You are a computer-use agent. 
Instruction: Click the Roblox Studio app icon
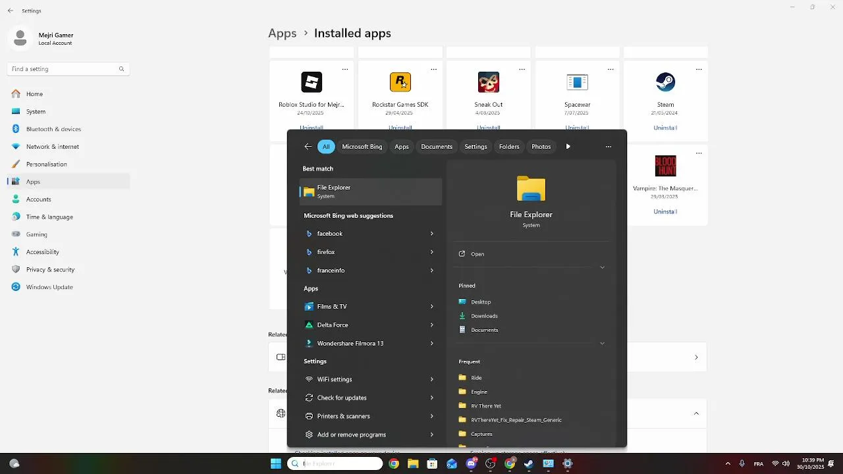tap(312, 82)
